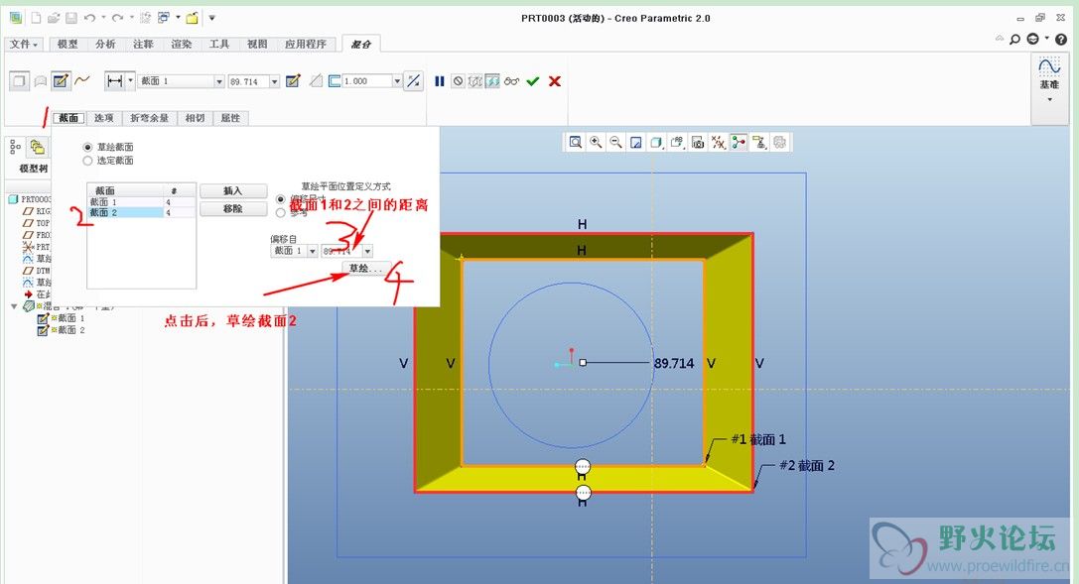Click the Repaint screen icon

point(636,142)
